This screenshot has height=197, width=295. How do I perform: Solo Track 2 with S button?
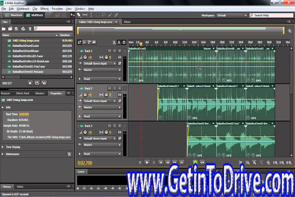(115, 88)
